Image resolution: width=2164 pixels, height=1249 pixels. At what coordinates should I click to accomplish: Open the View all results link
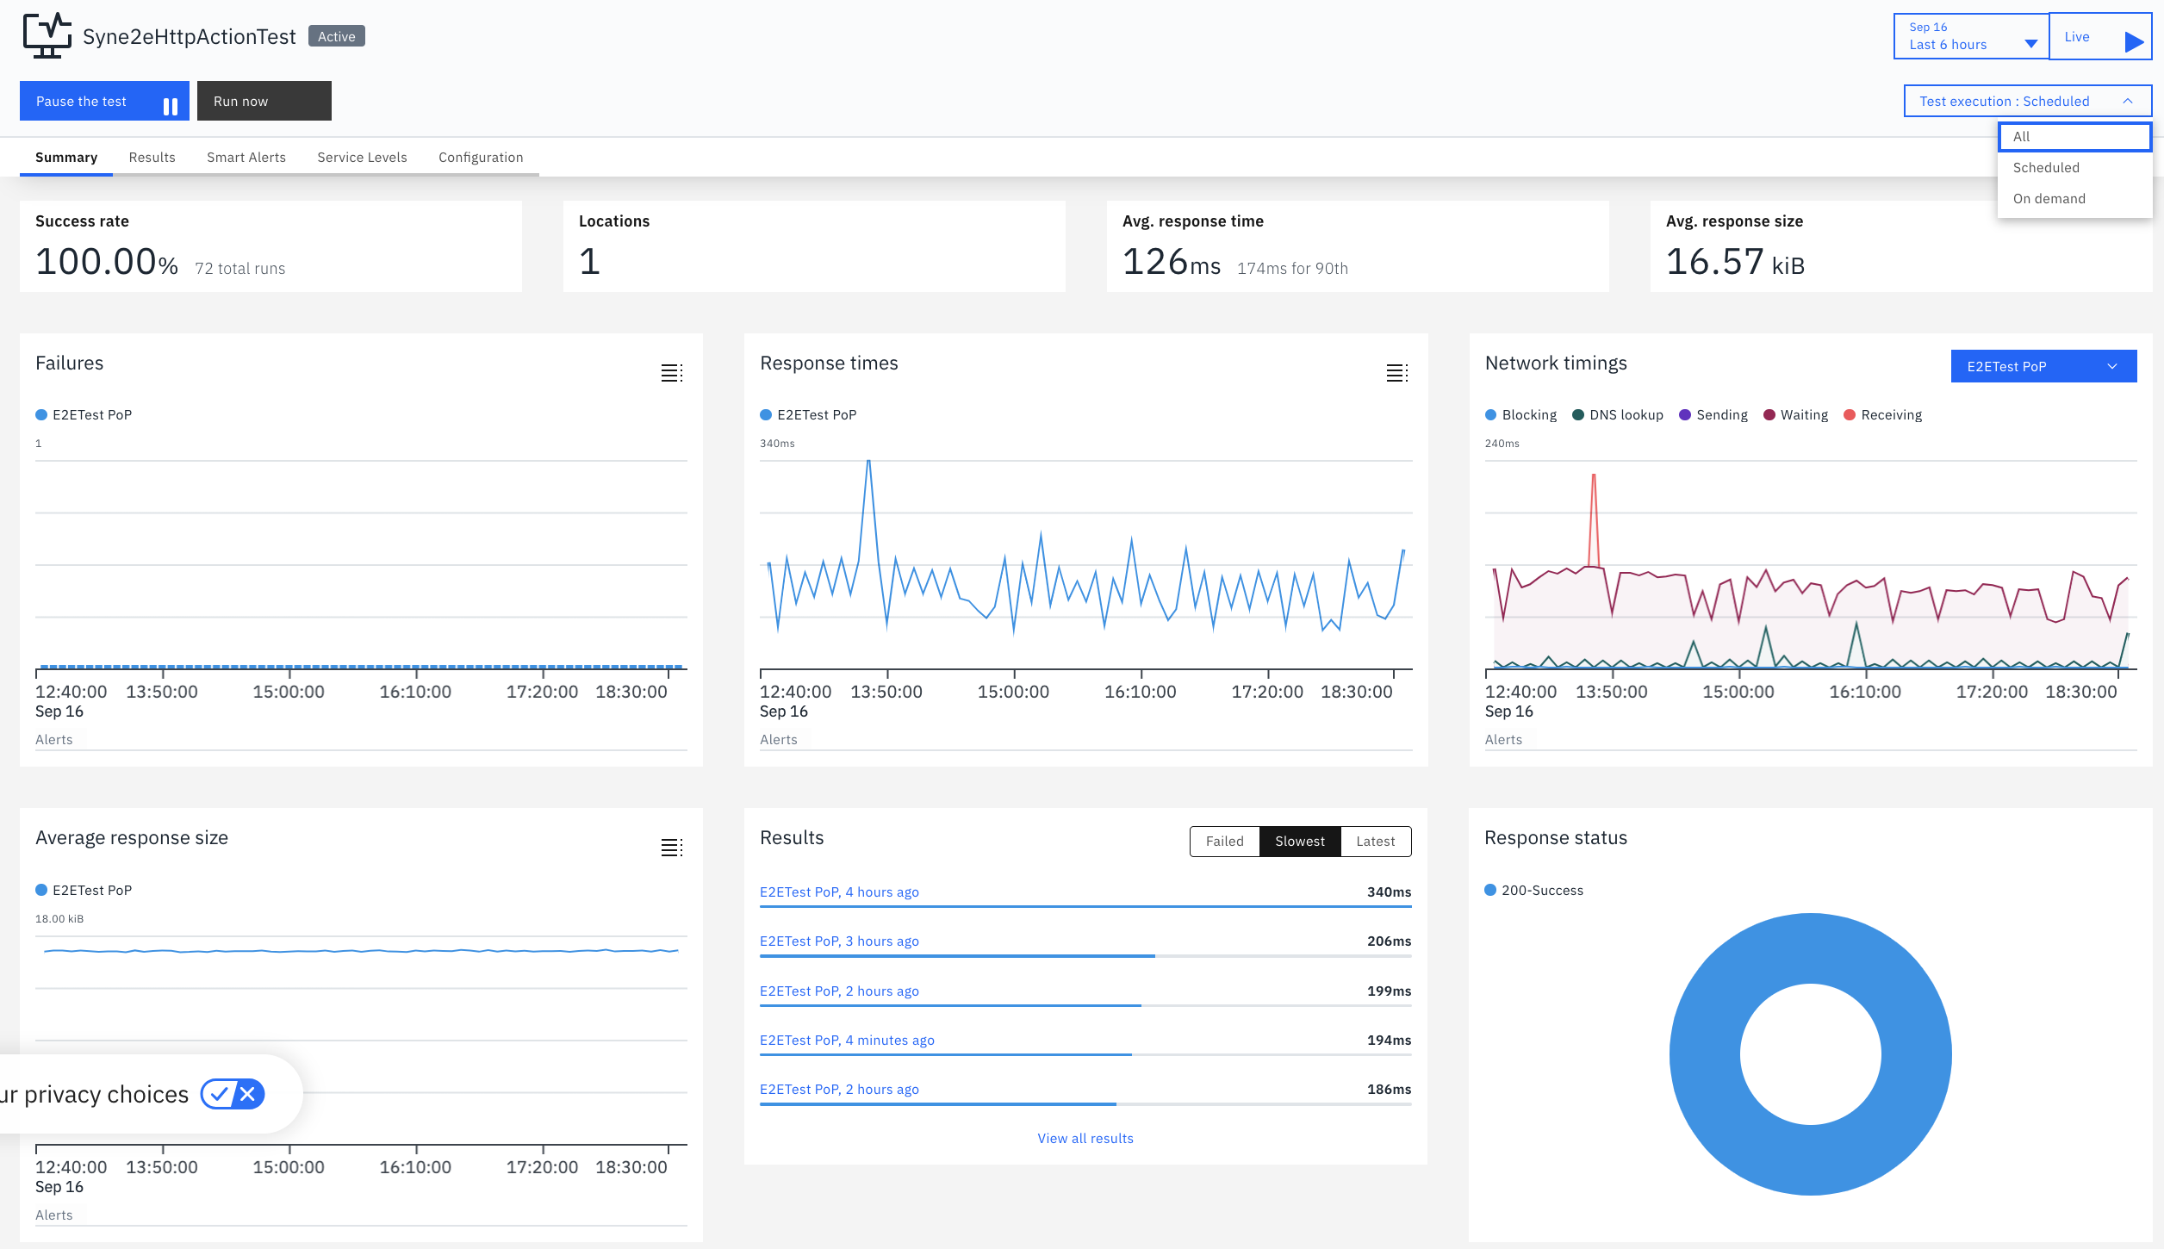point(1085,1139)
